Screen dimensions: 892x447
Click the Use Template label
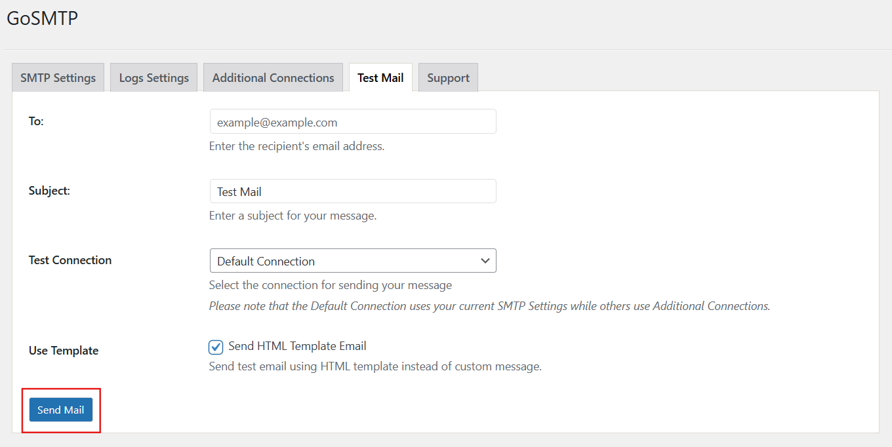pyautogui.click(x=63, y=350)
